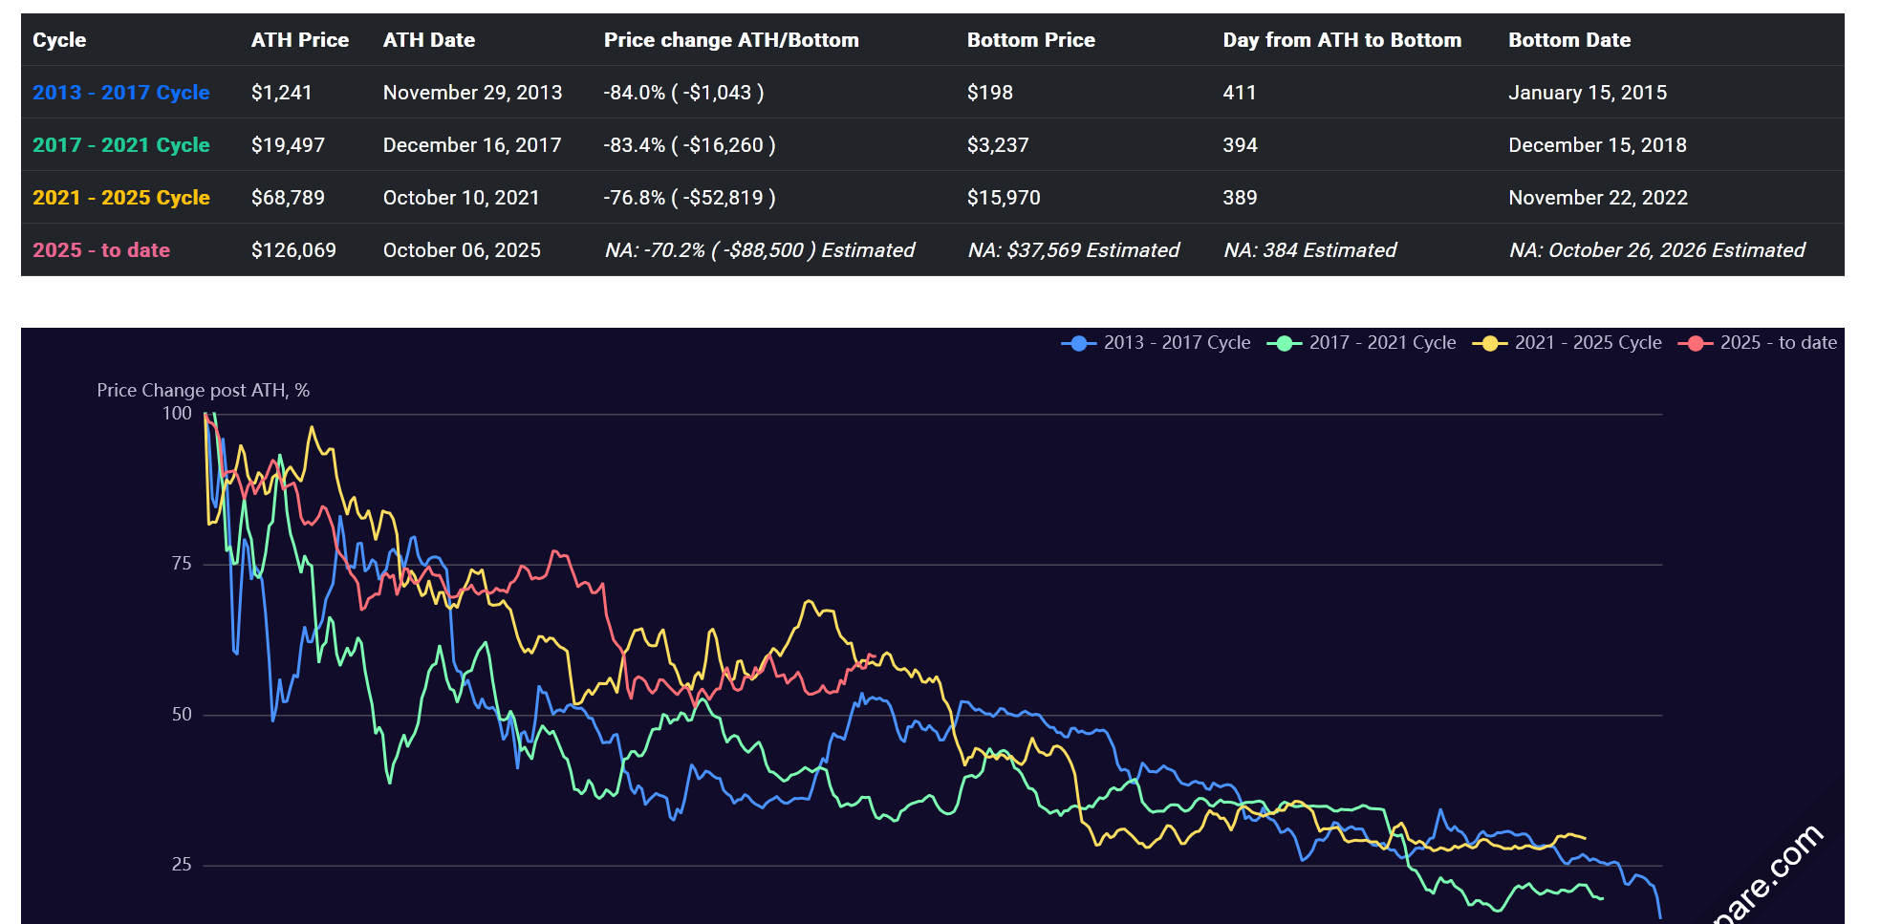Click the NA: -70.2% ( -$88,500 ) Estimated cell

click(760, 250)
